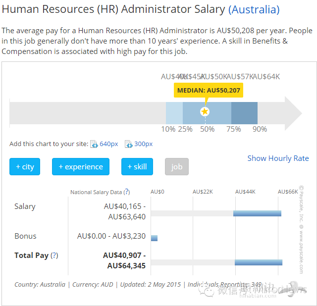The height and width of the screenshot is (306, 317).
Task: Show Hourly Rate link
Action: [x=278, y=158]
